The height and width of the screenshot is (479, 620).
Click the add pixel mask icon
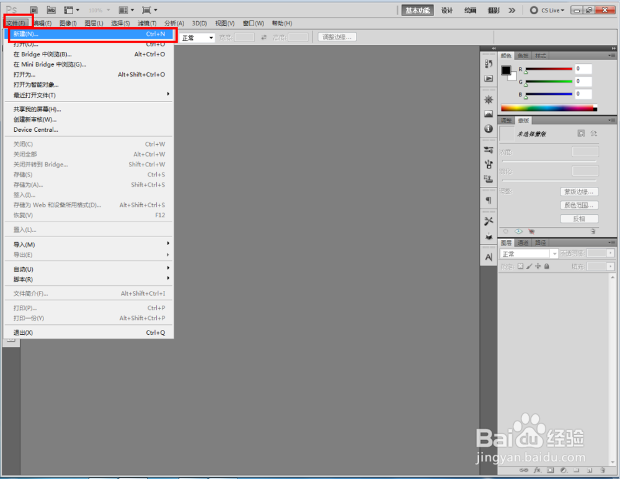[581, 133]
